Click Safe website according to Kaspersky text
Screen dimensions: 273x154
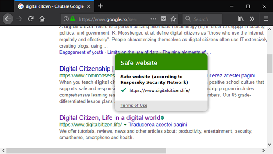154,80
